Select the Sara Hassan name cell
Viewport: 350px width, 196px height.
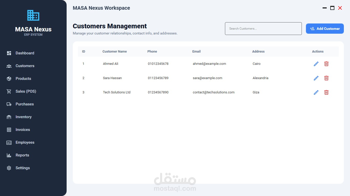coord(112,78)
